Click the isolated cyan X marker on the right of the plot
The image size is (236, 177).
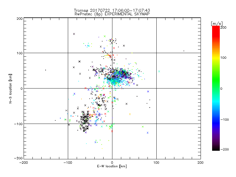(159, 71)
